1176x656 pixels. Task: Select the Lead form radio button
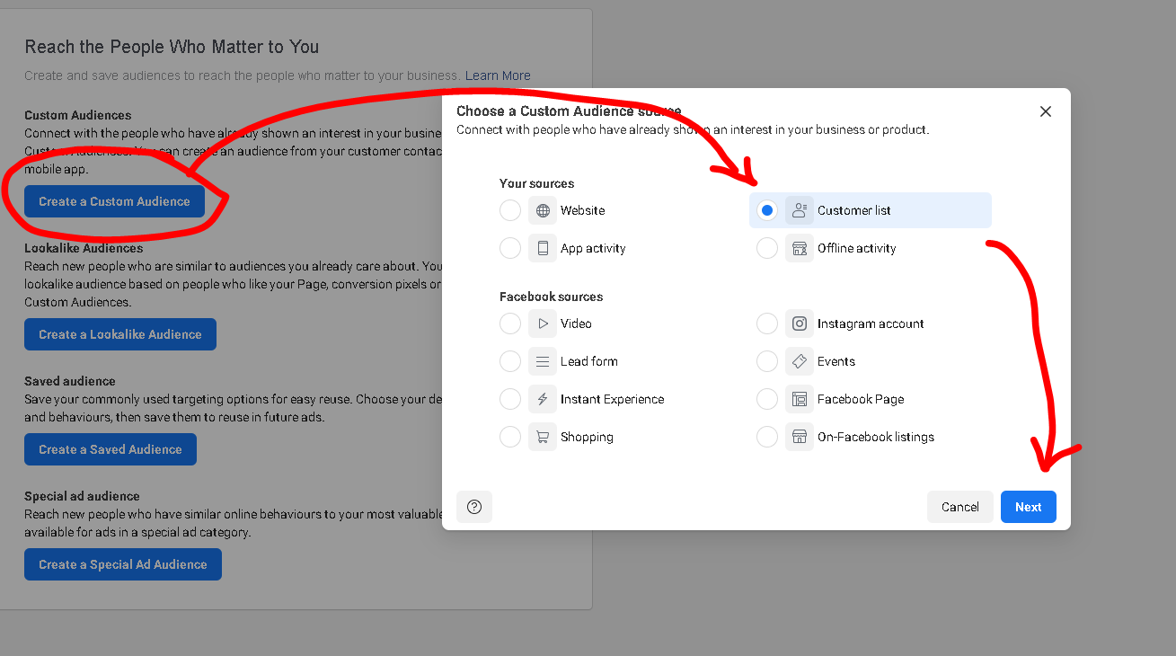510,361
